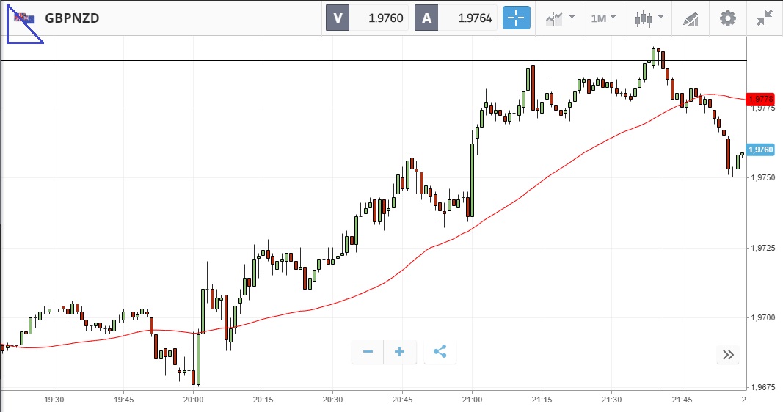Zoom in the chart with plus button

coord(400,352)
